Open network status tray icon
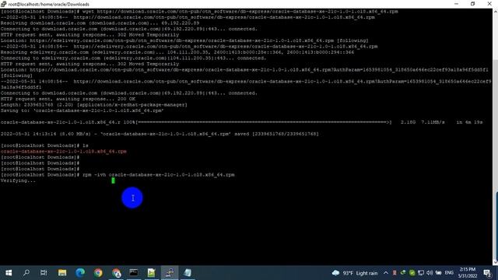498x280 pixels. [421, 273]
